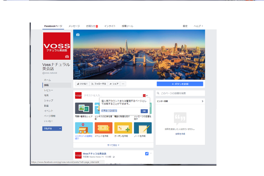Screen dimensions: 264x176
Task: Click the クーポンを作成 coupon tile
Action: [123, 128]
